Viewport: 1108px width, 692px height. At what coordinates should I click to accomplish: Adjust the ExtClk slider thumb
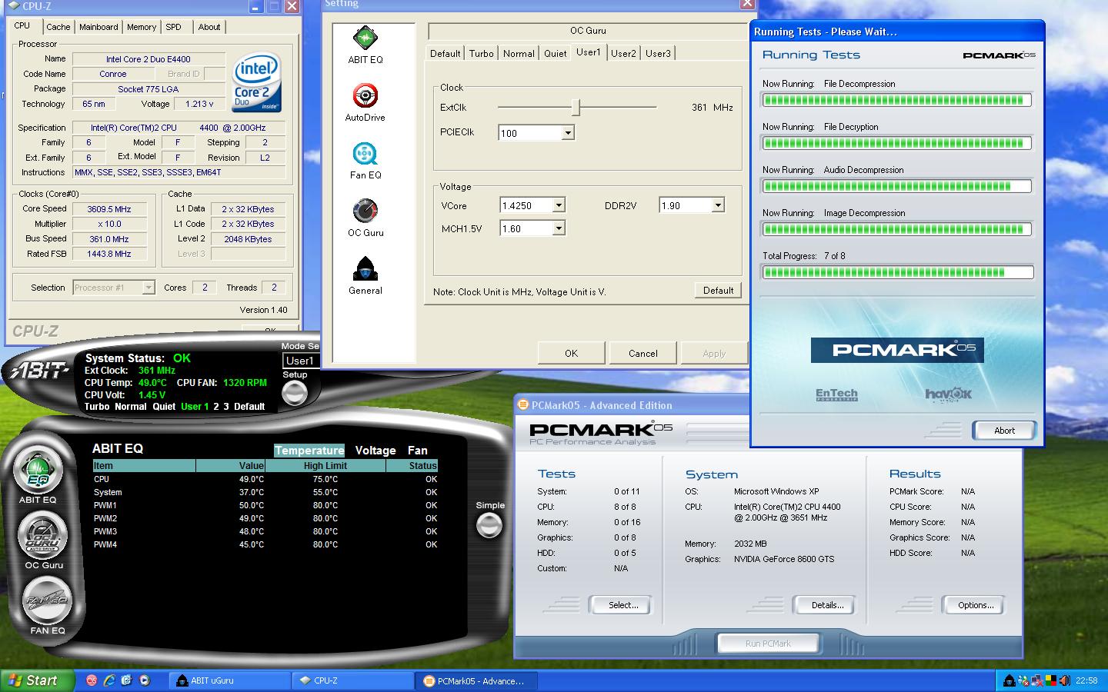576,107
